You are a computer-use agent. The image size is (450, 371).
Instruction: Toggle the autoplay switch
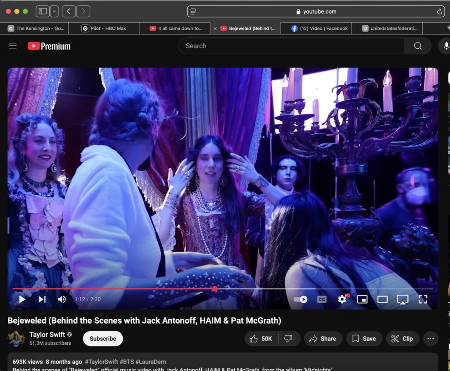point(301,300)
